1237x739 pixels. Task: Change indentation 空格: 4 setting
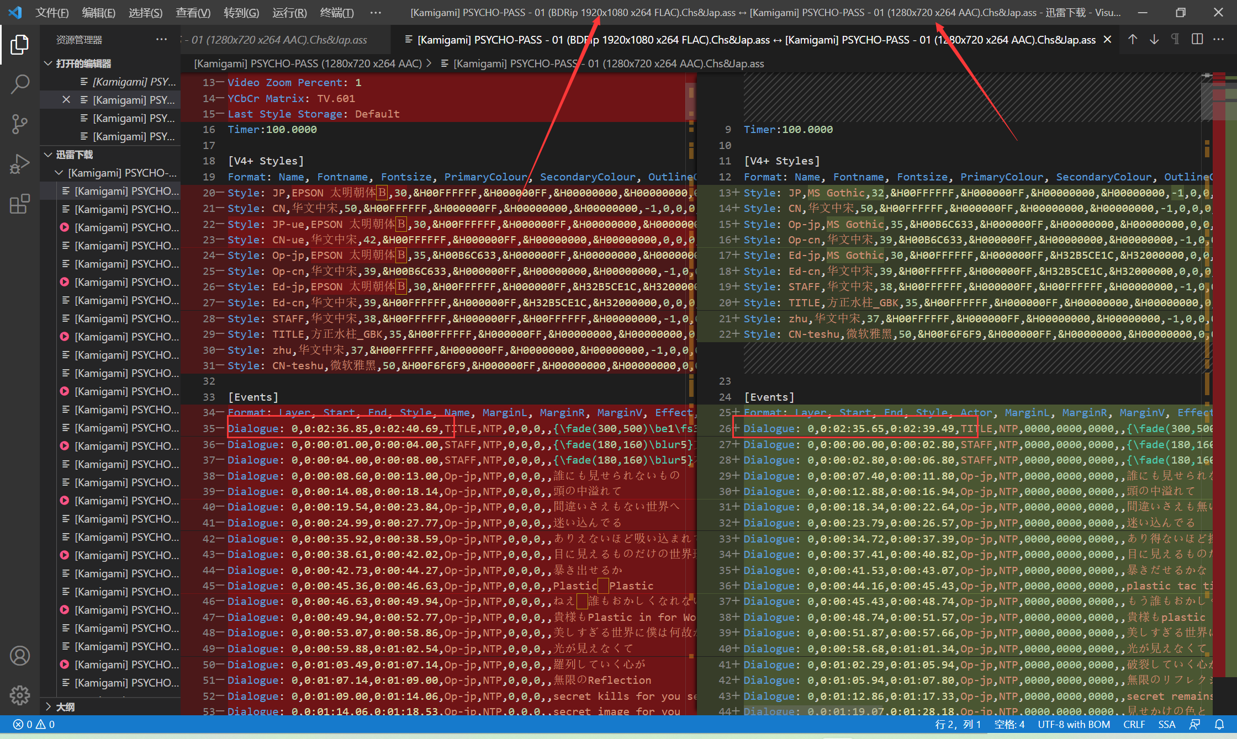click(x=1009, y=724)
